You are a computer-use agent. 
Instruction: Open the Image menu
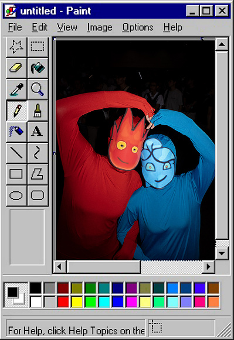[100, 28]
